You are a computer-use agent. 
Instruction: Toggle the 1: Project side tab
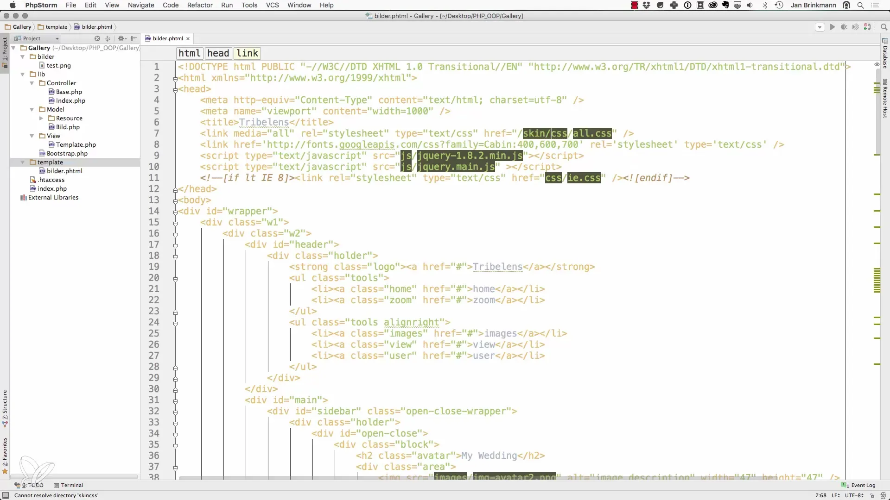pyautogui.click(x=5, y=52)
